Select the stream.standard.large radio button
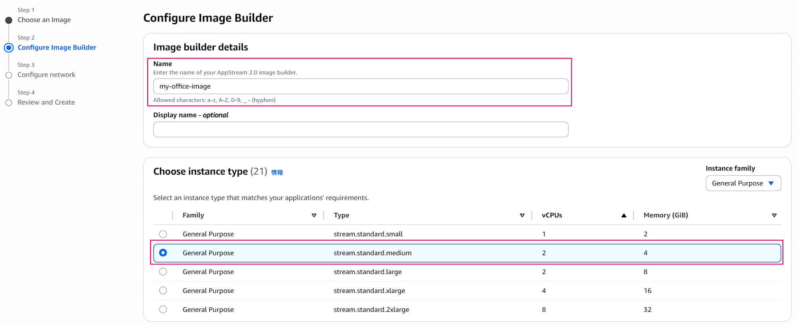798x325 pixels. pos(163,272)
